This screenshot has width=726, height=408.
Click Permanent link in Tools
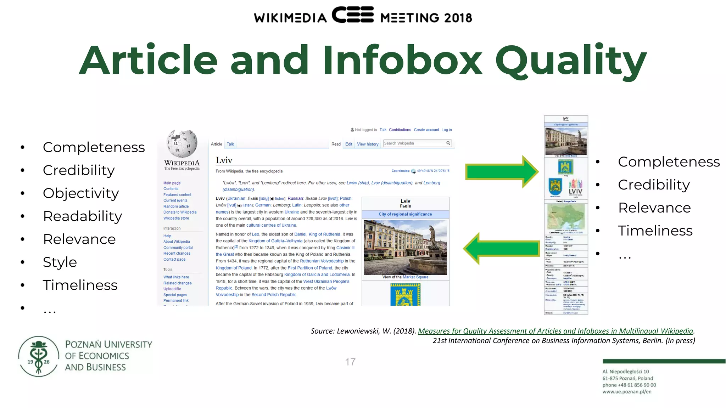176,300
